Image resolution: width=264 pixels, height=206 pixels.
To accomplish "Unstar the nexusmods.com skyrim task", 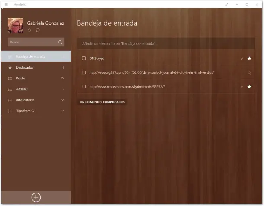I will click(x=249, y=87).
